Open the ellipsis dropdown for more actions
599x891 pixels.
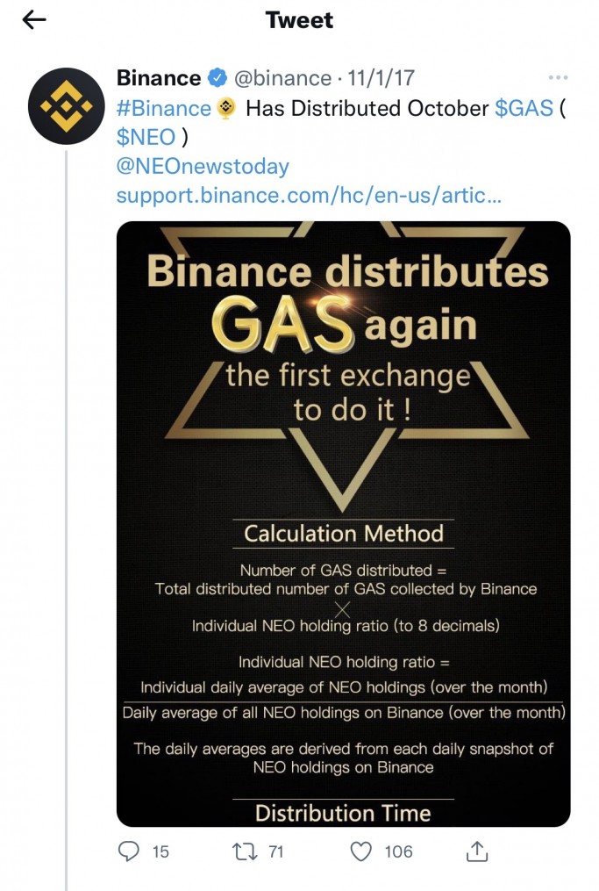(x=559, y=77)
